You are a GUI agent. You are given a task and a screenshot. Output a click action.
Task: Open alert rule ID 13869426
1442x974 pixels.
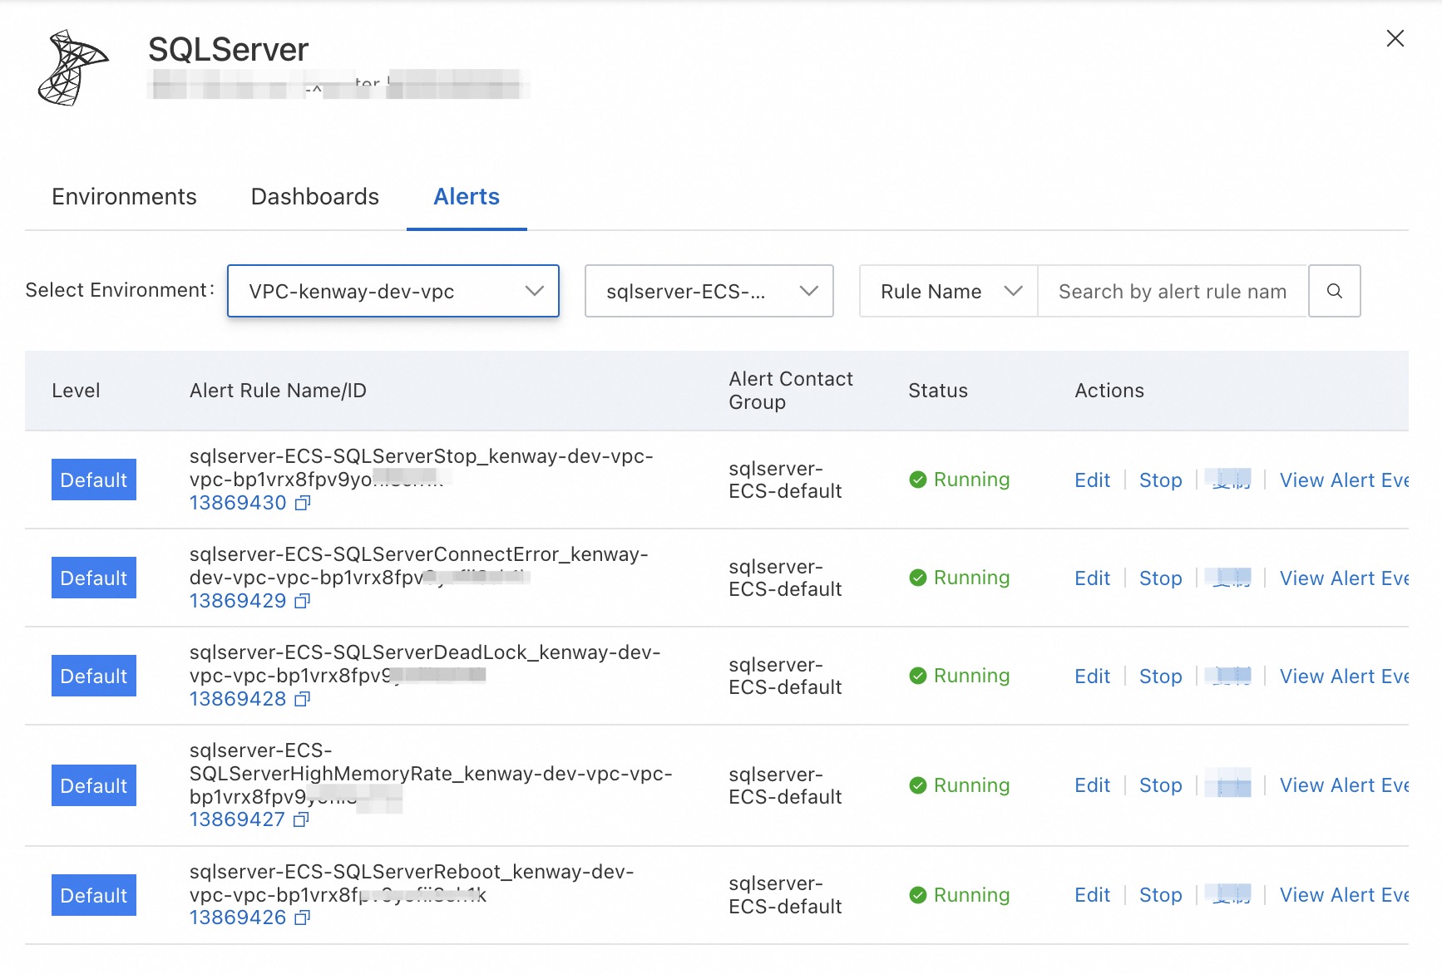point(238,917)
